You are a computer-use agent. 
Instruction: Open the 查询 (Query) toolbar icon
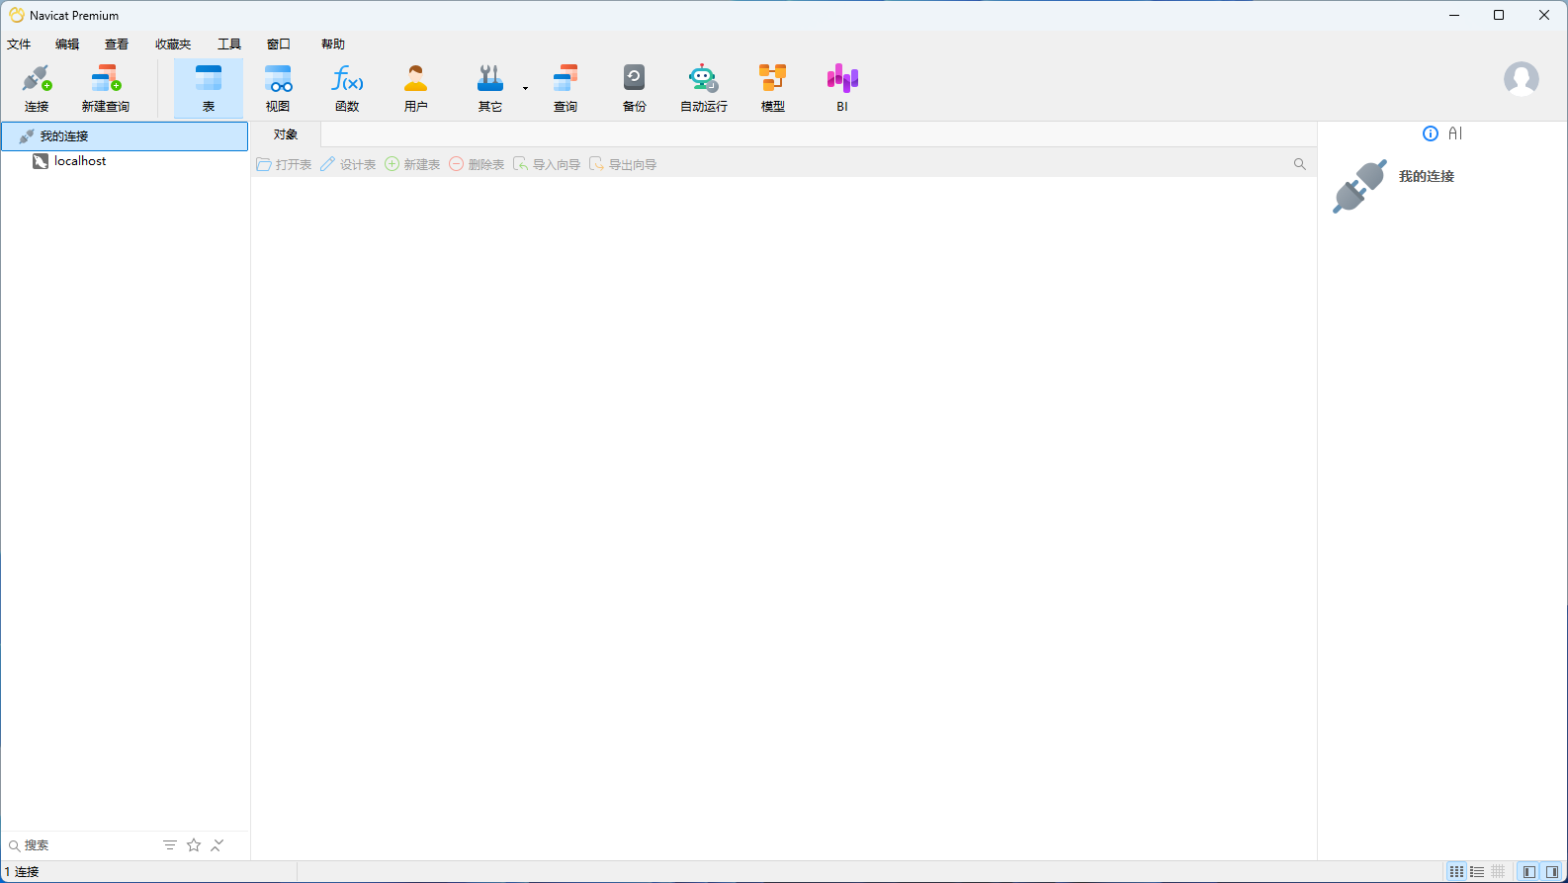(x=566, y=88)
